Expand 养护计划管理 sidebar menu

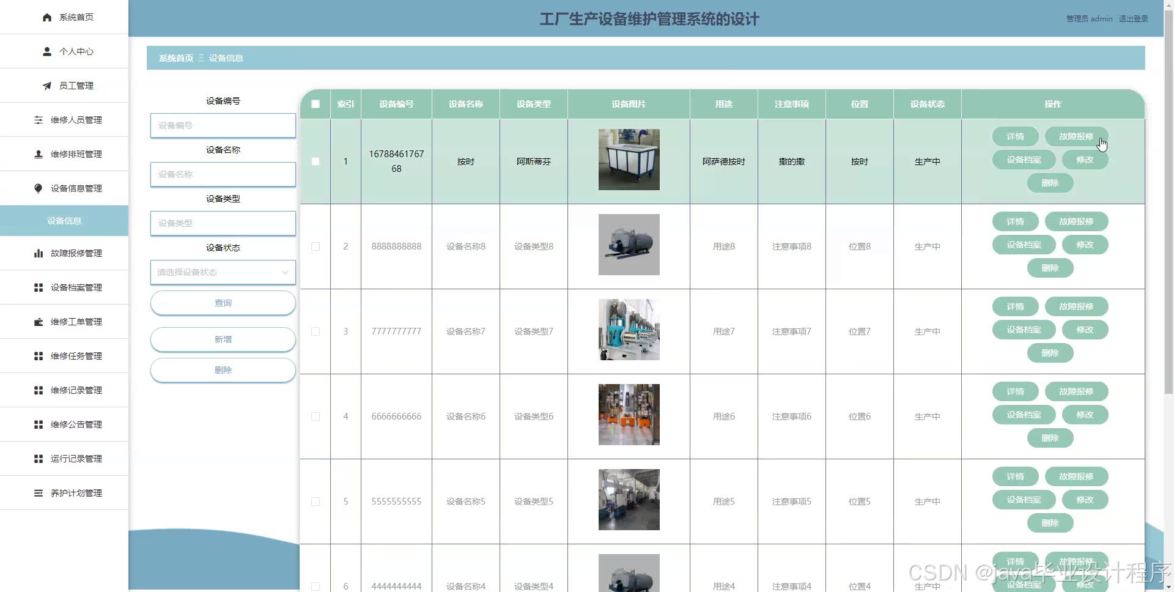point(64,493)
